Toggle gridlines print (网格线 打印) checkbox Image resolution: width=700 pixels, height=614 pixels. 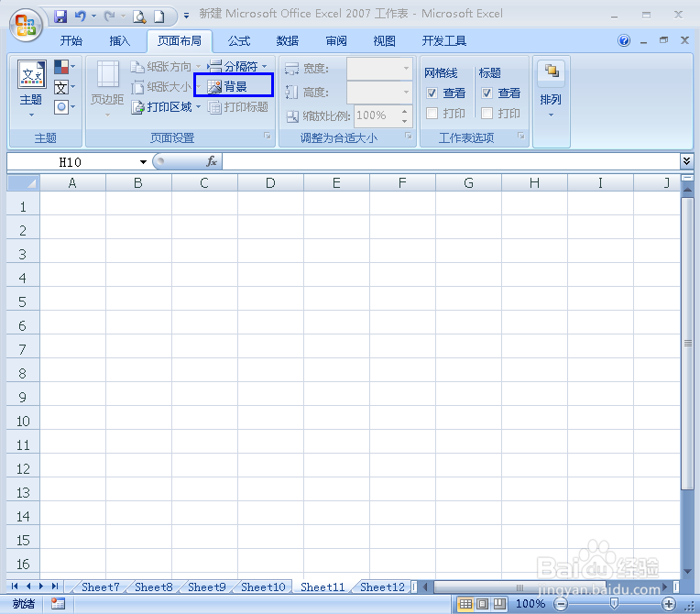pyautogui.click(x=432, y=114)
